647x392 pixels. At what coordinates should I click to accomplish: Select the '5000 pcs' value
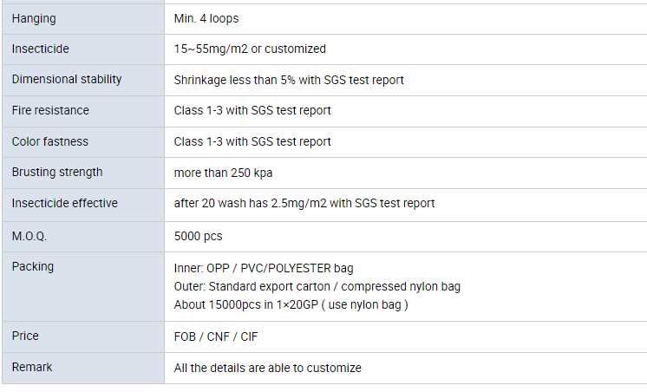point(198,235)
